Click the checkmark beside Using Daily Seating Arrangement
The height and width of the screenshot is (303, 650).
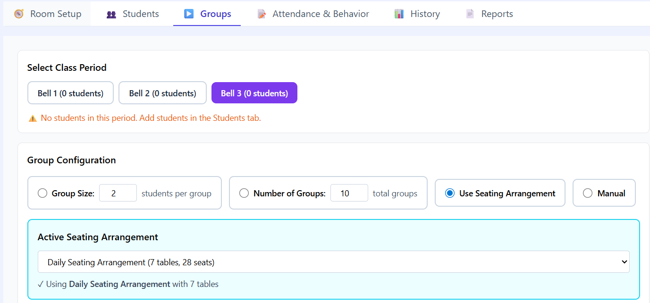tap(41, 284)
